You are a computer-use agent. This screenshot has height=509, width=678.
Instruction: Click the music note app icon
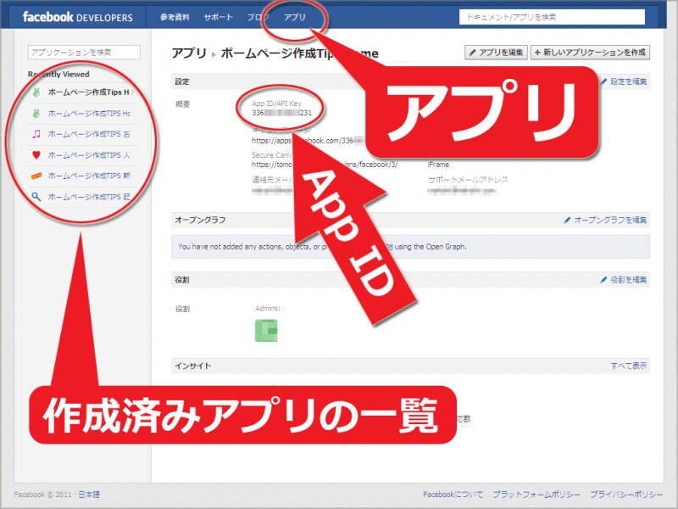(x=36, y=134)
